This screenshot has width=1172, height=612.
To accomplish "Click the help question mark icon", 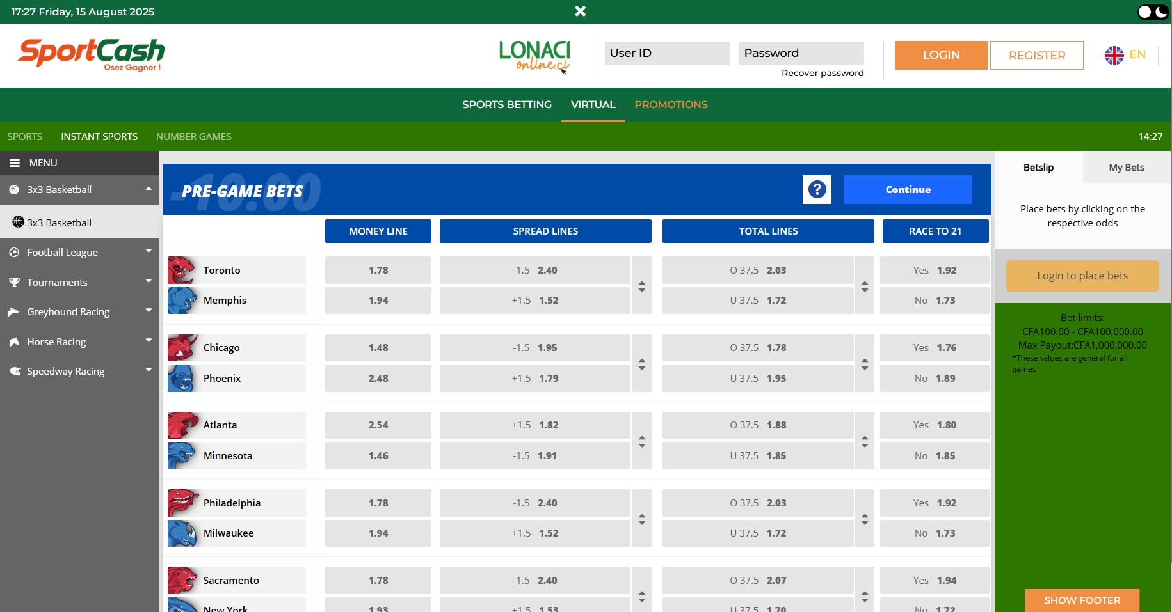I will (816, 189).
